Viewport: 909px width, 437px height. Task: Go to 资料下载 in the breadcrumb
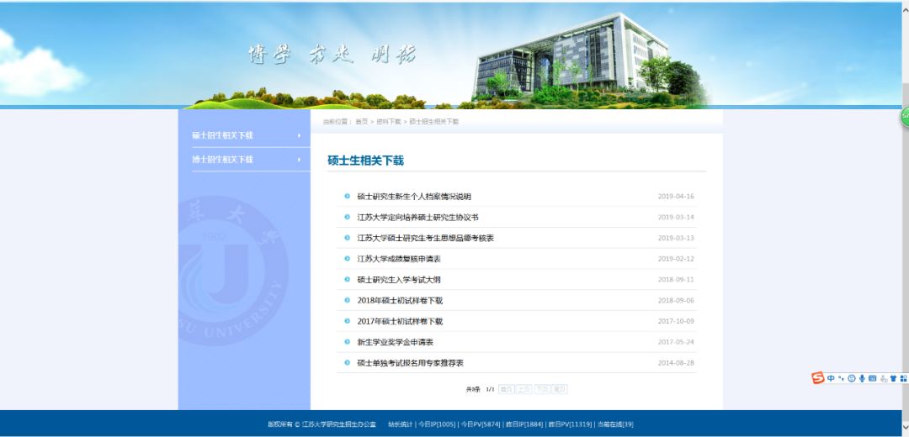[x=388, y=122]
